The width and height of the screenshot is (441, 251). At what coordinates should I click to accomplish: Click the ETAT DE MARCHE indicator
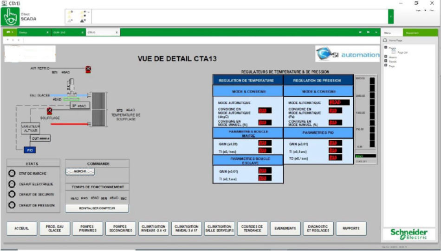point(13,173)
